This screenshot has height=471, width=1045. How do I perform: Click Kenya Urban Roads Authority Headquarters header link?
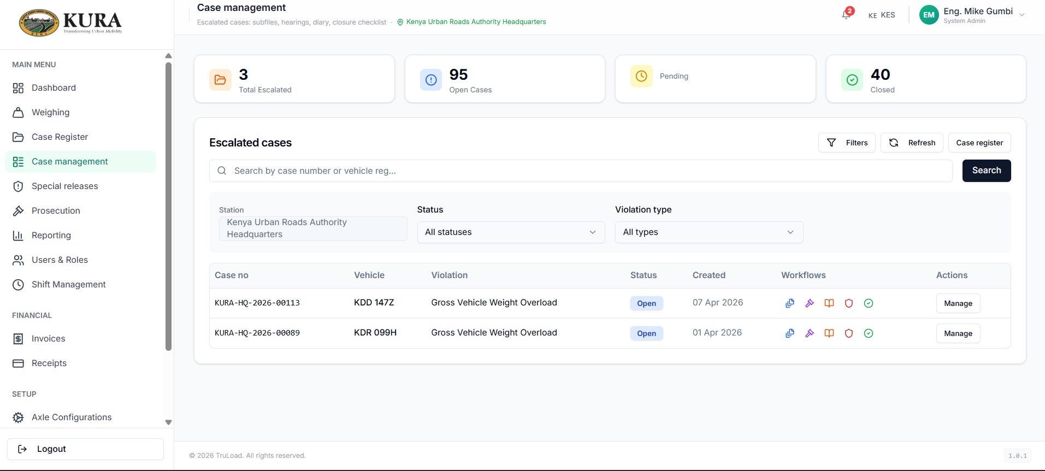point(476,22)
